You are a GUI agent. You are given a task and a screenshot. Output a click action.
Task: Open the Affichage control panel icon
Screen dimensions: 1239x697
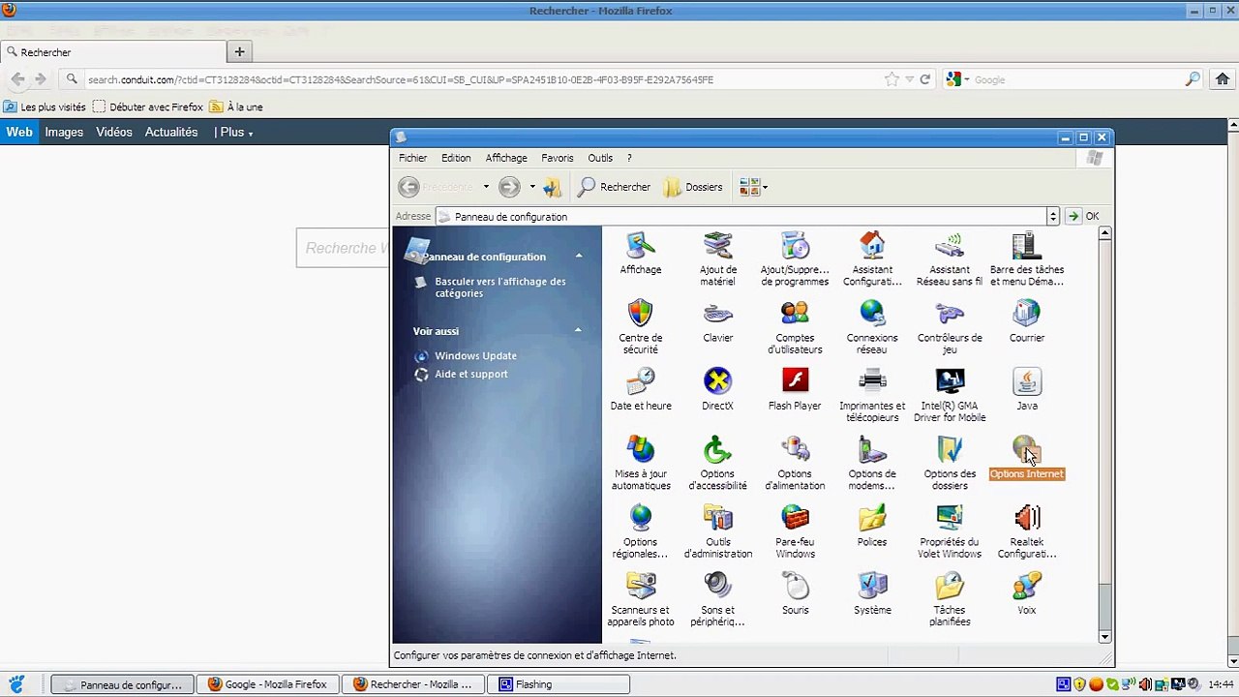click(x=640, y=254)
